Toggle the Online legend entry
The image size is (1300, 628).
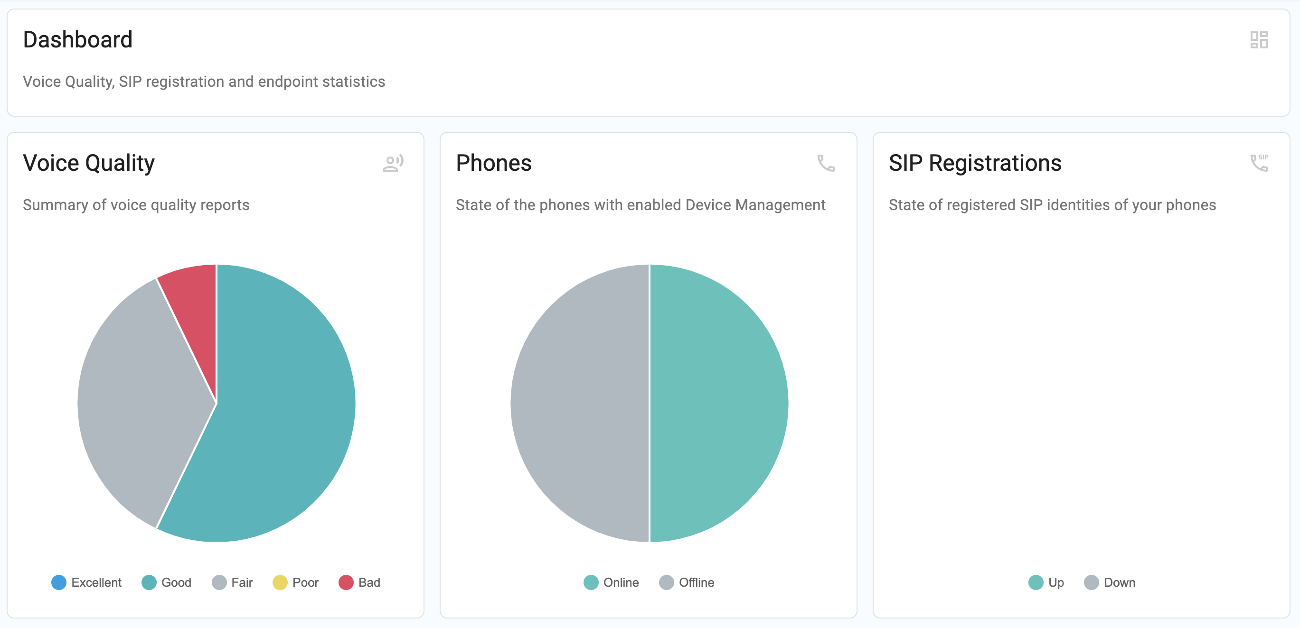pyautogui.click(x=611, y=582)
